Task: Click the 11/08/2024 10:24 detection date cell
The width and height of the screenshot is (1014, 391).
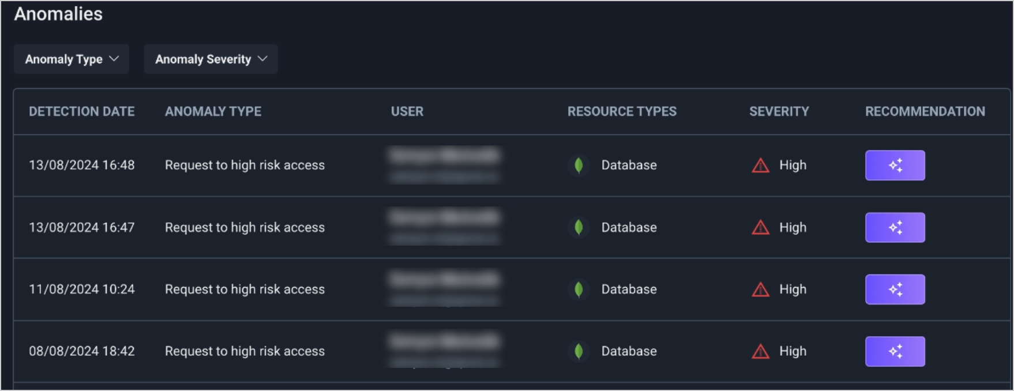Action: [82, 290]
